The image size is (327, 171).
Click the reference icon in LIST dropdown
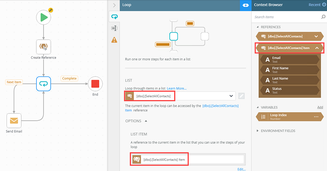[129, 96]
